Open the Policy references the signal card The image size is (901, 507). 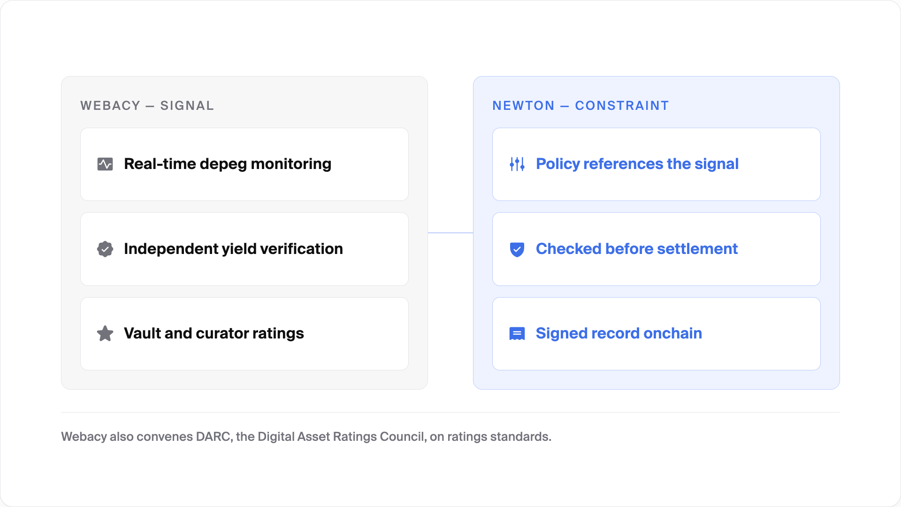[657, 164]
